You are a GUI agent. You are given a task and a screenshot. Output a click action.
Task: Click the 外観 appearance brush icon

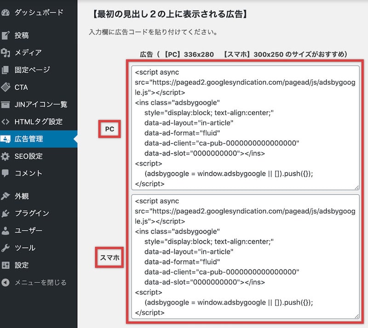(5, 196)
